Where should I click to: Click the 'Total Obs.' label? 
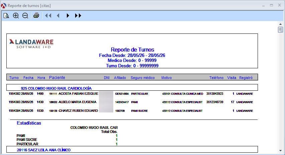click(x=109, y=132)
